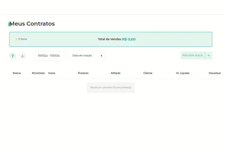Expand the Data de criação dropdown
The height and width of the screenshot is (148, 225).
pyautogui.click(x=86, y=56)
